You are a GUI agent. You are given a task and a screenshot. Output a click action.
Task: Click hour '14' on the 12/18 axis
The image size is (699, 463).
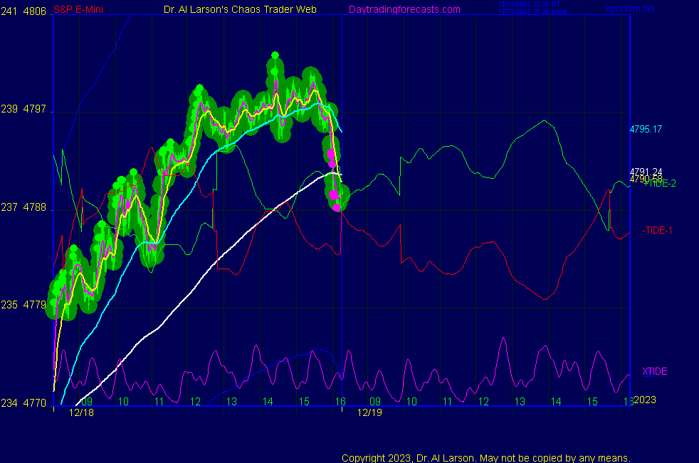(x=268, y=402)
